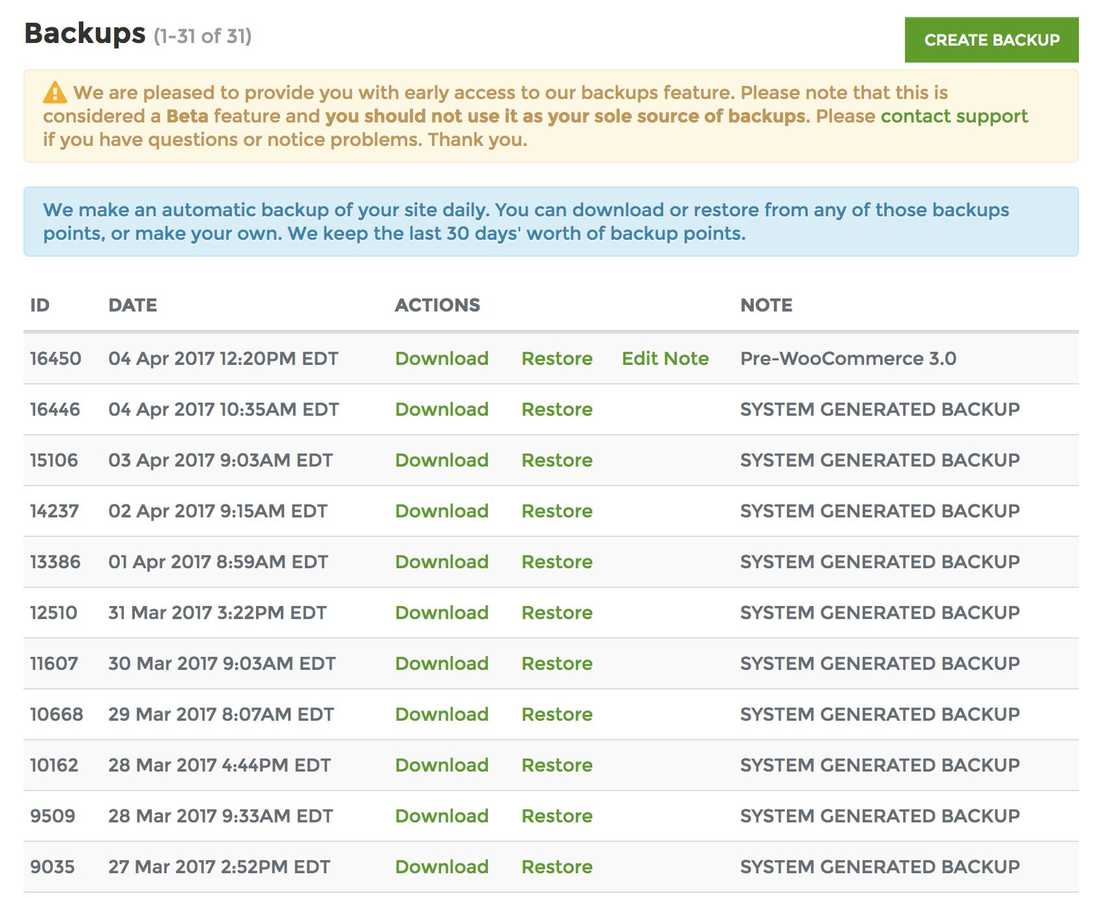Download backup 9035

click(x=442, y=867)
